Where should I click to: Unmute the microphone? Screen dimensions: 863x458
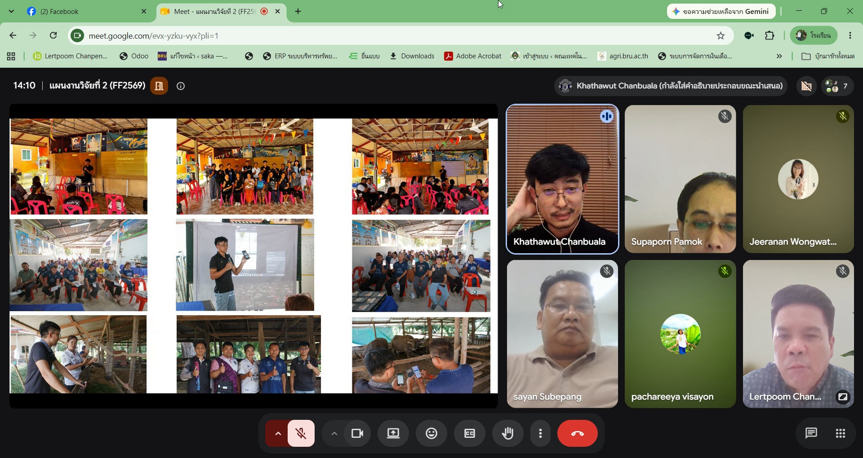tap(301, 433)
